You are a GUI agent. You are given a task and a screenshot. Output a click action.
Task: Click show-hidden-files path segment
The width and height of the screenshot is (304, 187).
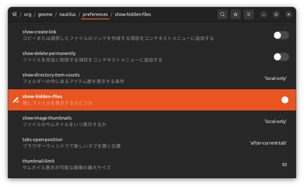pos(133,14)
